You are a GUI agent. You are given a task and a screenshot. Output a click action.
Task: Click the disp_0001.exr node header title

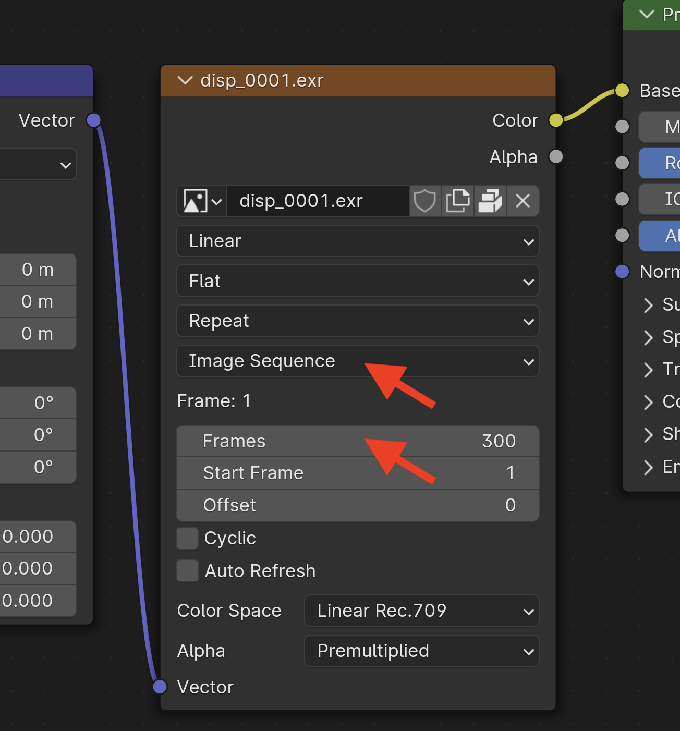[x=262, y=81]
